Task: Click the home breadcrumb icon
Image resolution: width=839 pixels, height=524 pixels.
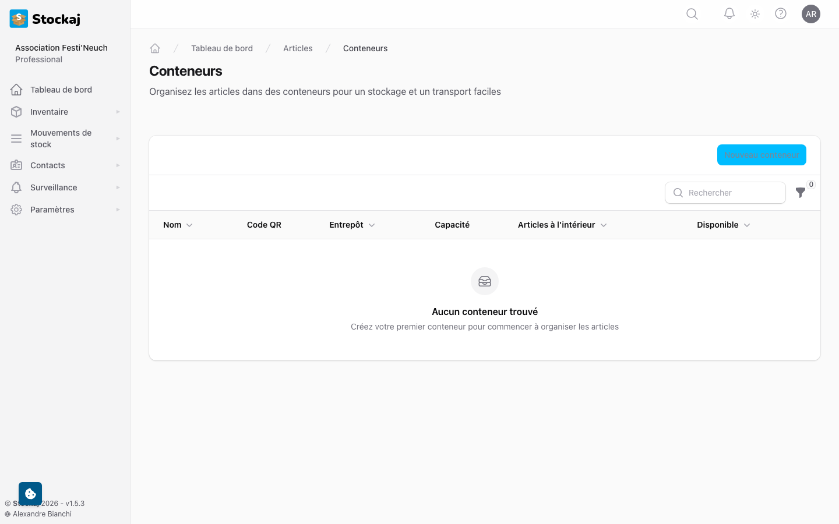Action: pos(155,48)
